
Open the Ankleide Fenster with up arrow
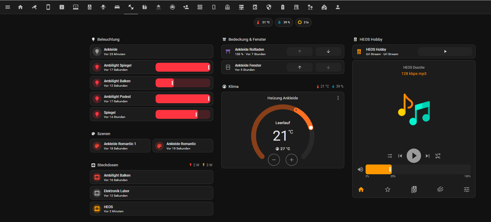click(x=299, y=68)
